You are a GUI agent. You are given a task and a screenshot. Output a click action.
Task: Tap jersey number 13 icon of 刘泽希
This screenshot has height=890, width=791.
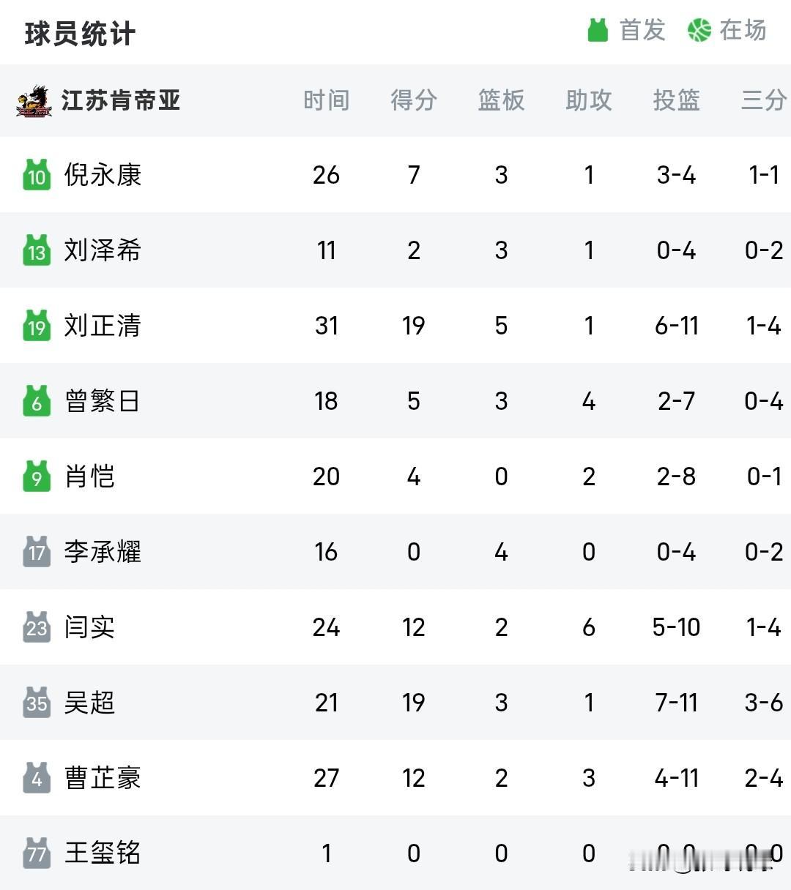point(37,250)
